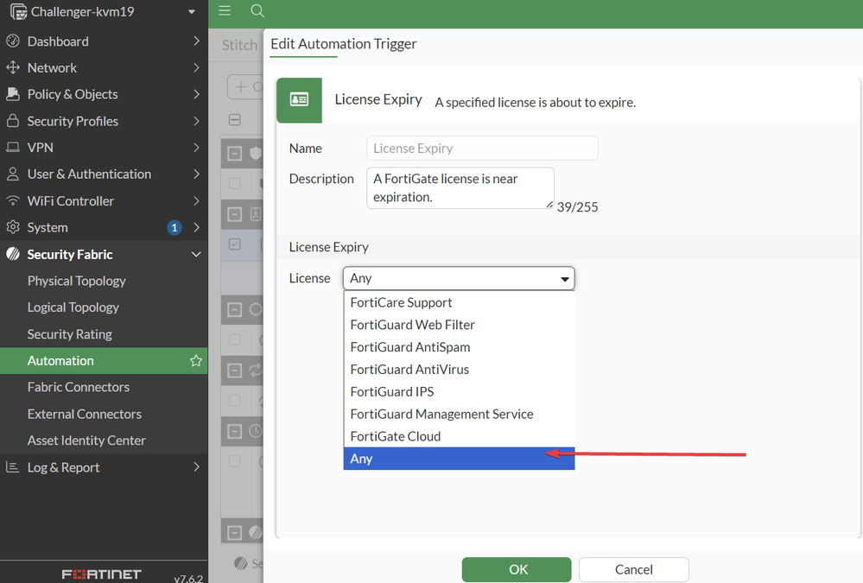This screenshot has width=863, height=583.
Task: Open the License dropdown showing Any
Action: [x=459, y=278]
